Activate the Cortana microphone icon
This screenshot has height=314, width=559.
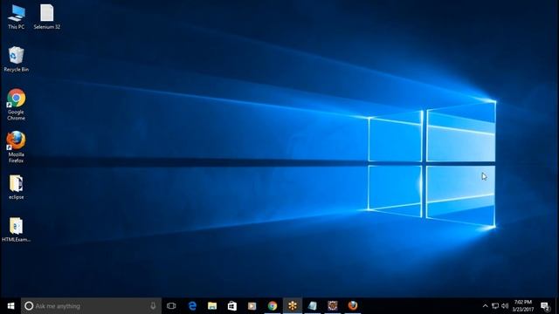(153, 306)
